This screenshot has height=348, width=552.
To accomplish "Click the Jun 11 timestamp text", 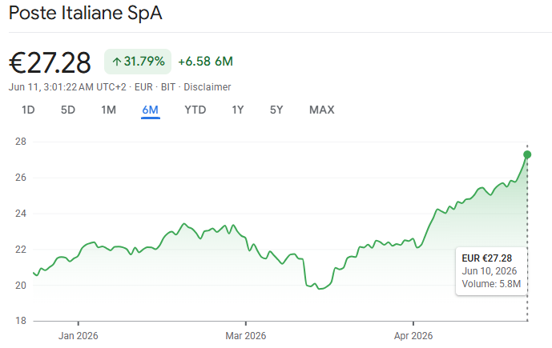I will tap(67, 87).
